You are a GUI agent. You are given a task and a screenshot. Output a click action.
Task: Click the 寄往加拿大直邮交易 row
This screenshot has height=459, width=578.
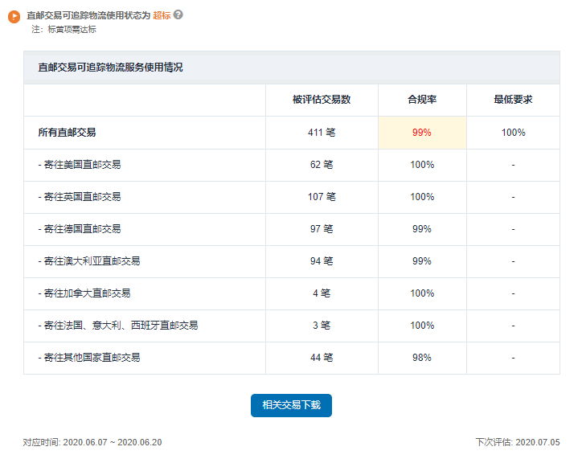click(x=292, y=293)
